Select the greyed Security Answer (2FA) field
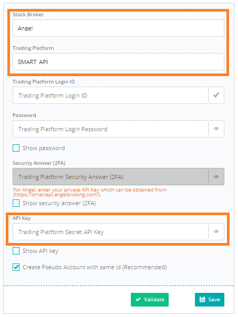238x317 pixels. (110, 177)
